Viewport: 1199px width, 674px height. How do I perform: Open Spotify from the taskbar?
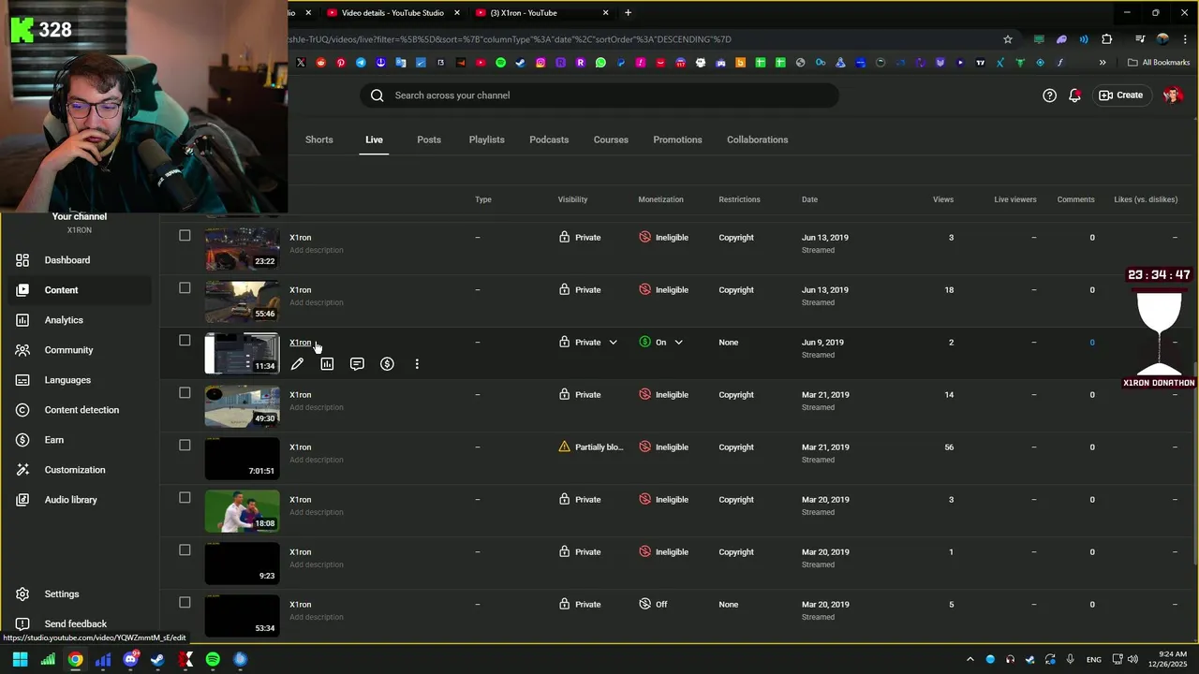pos(213,659)
